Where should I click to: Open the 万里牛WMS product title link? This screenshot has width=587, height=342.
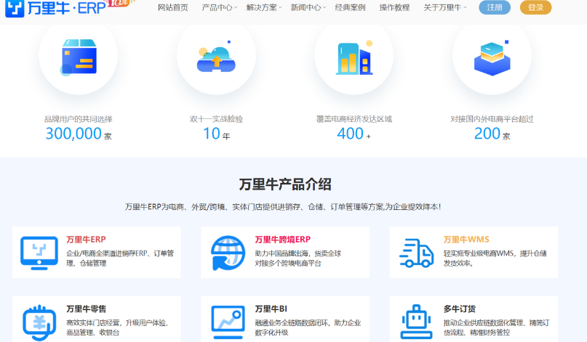466,239
